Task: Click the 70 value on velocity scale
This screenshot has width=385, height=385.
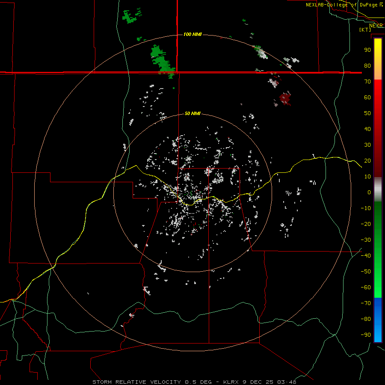Action: (367, 82)
